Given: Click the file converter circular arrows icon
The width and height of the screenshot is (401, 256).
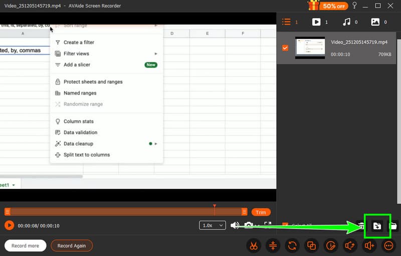Looking at the screenshot, I should coord(292,245).
